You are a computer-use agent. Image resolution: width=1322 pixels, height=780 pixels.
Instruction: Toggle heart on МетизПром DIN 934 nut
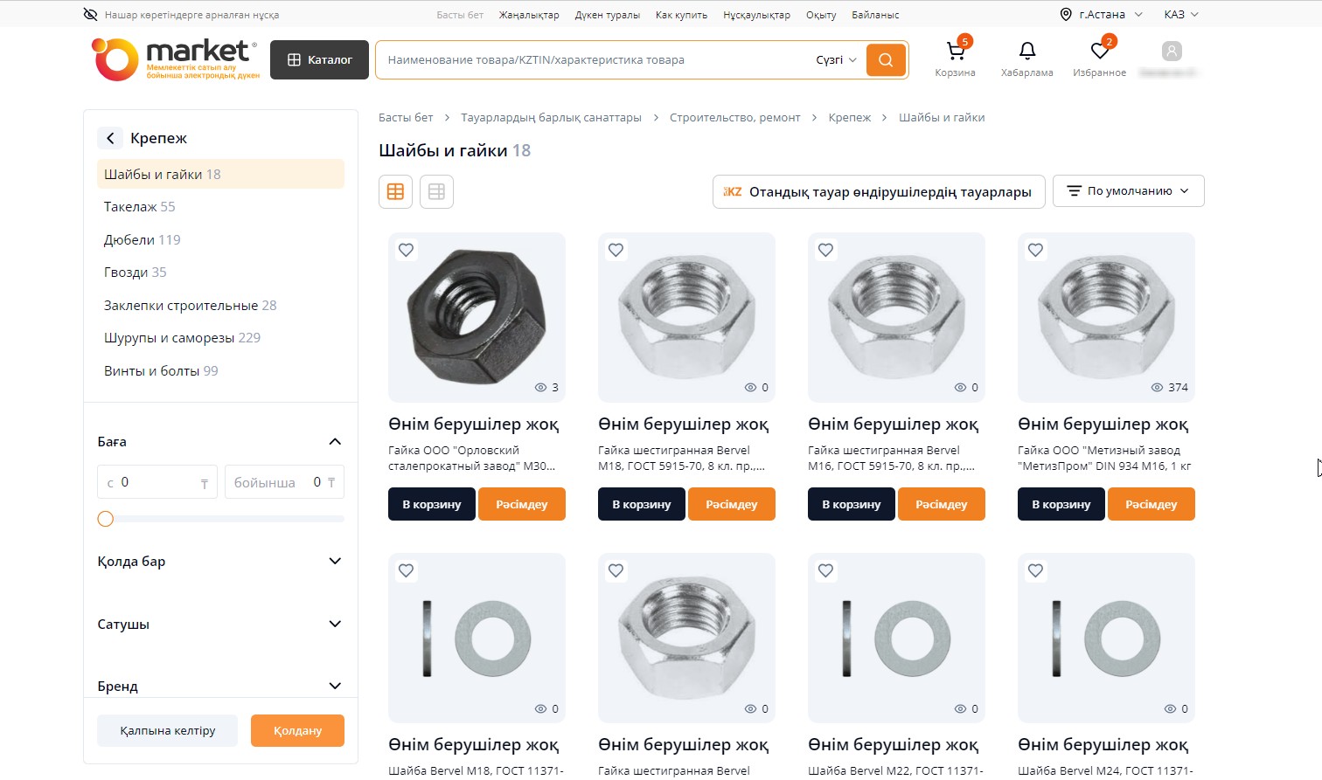(1035, 250)
